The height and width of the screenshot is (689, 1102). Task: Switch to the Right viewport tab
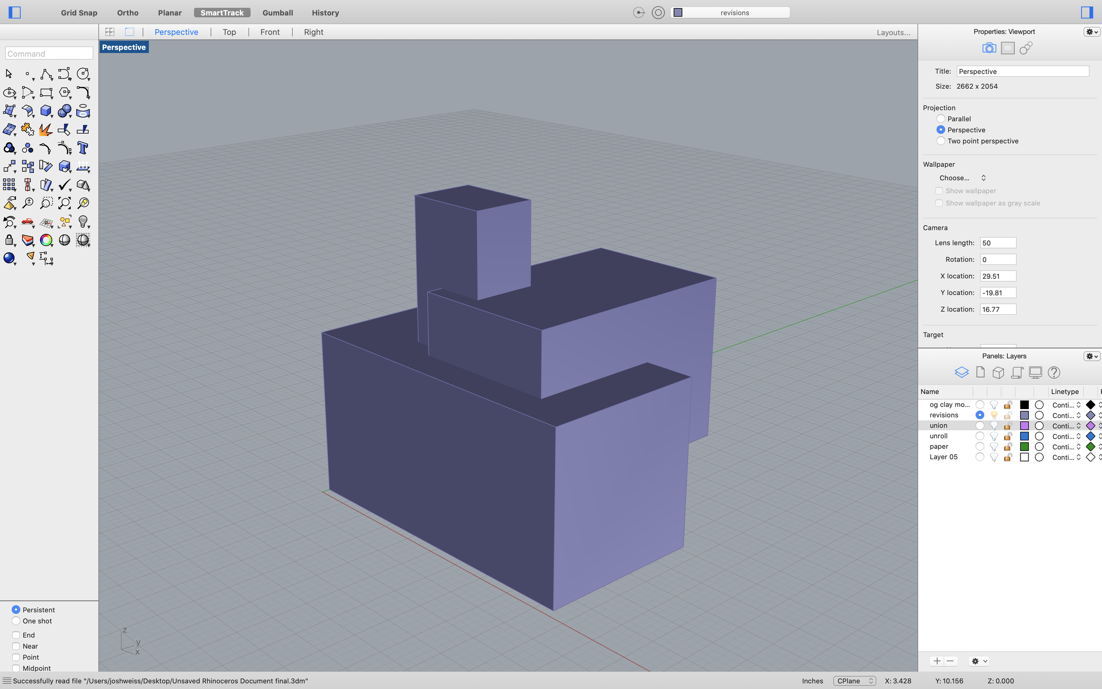pyautogui.click(x=313, y=32)
